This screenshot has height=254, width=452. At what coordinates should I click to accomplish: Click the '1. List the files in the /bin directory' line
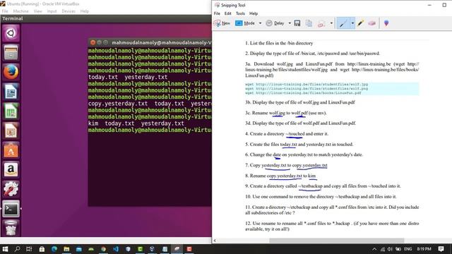279,43
